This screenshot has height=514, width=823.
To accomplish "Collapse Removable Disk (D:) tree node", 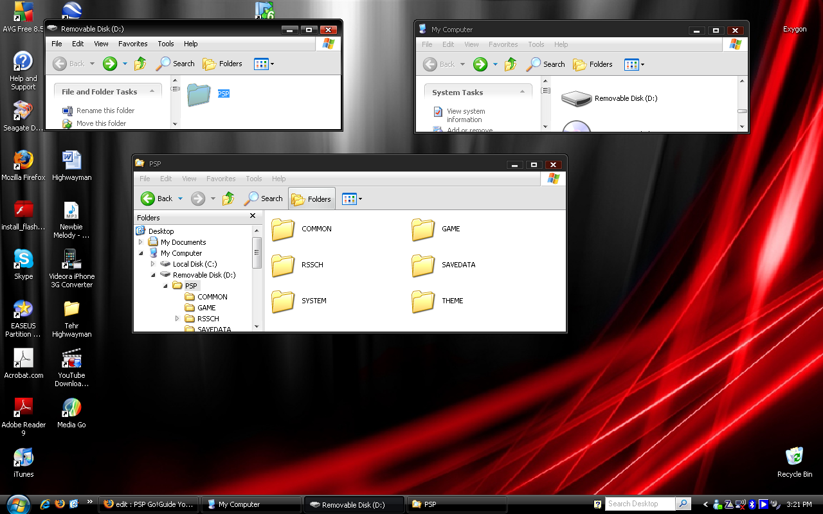I will point(153,275).
